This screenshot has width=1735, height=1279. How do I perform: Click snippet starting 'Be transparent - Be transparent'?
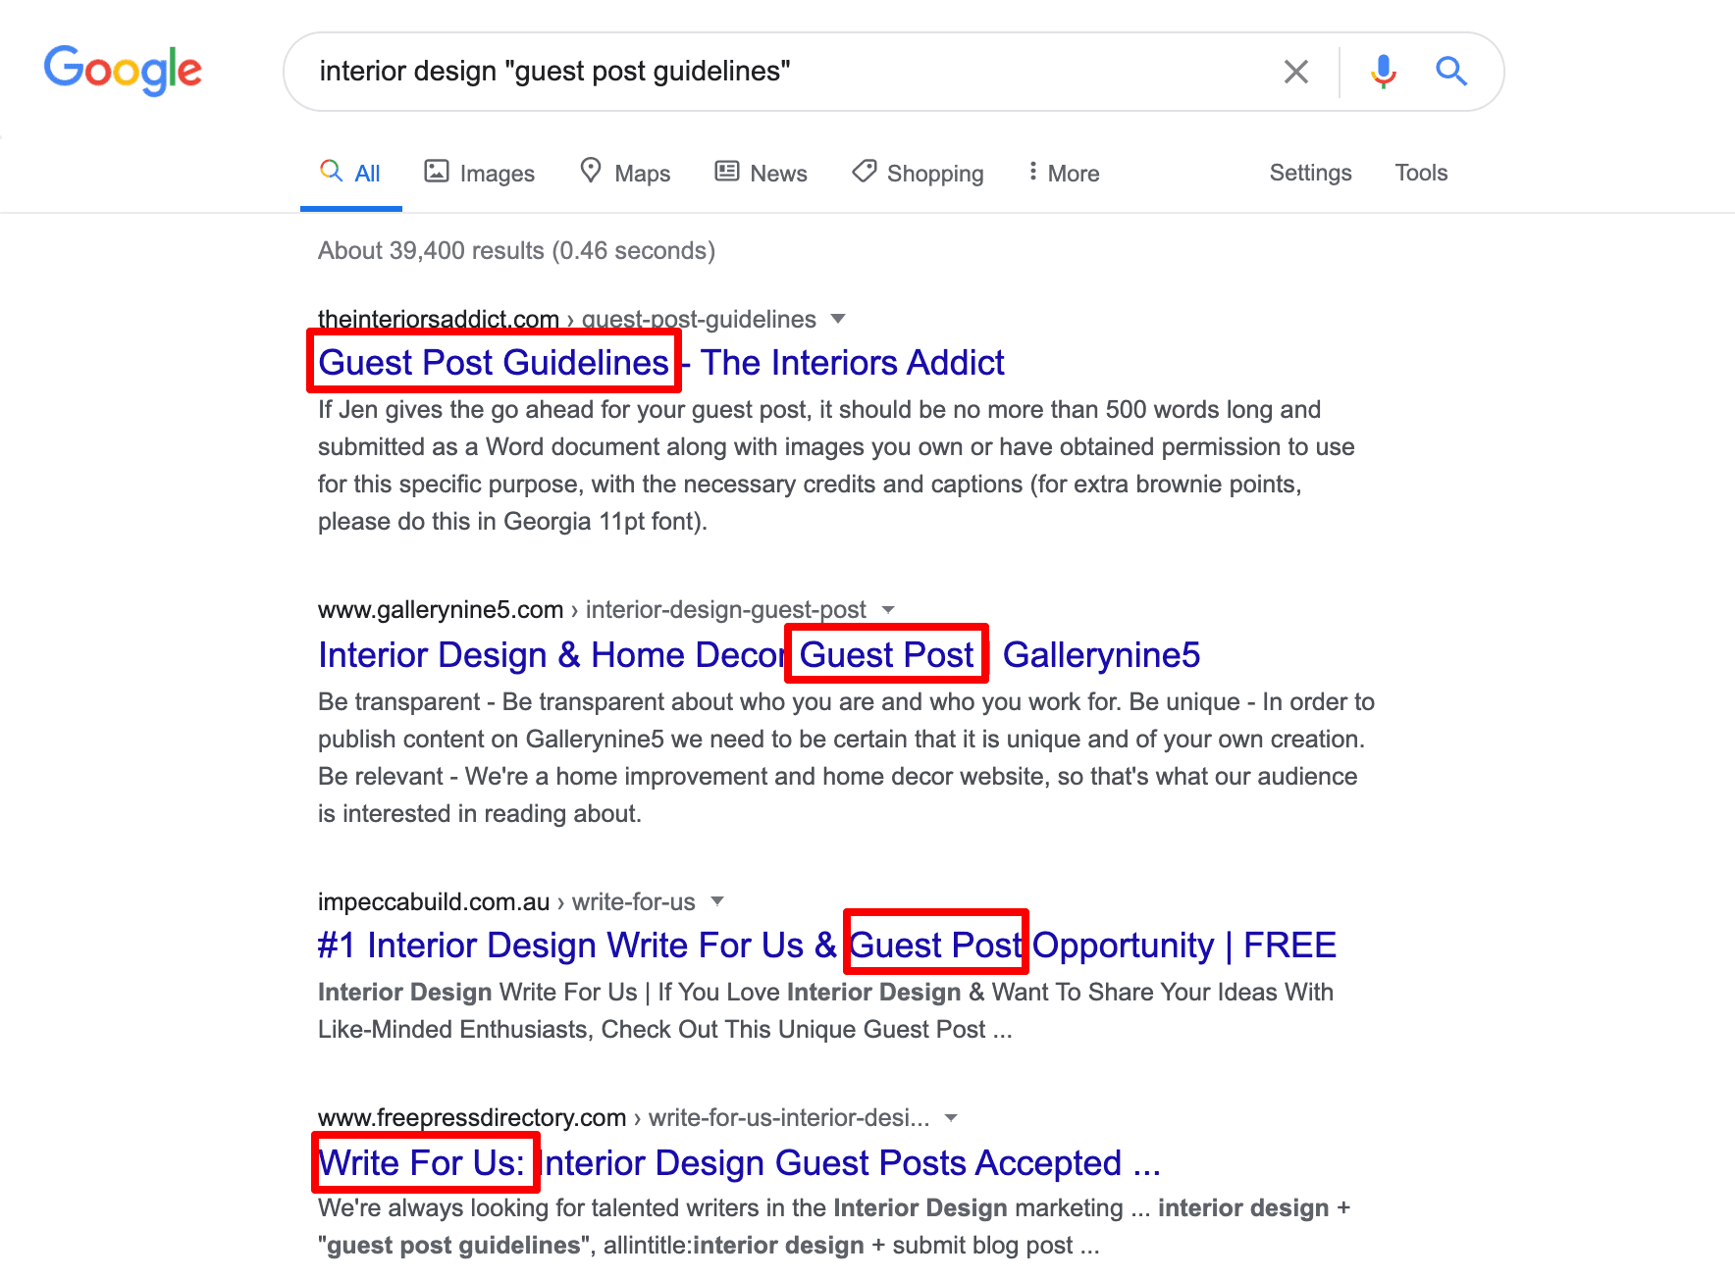[846, 757]
